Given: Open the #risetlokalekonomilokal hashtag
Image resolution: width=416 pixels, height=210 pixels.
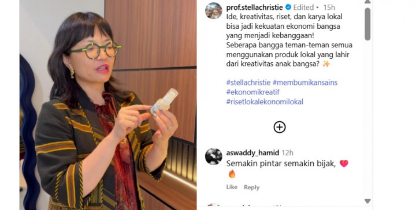Looking at the screenshot, I should click(x=265, y=102).
